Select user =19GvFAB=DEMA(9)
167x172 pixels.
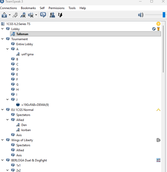(35, 105)
